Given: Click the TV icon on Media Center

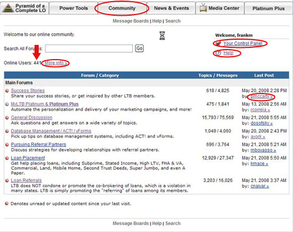Looking at the screenshot, I should [203, 8].
